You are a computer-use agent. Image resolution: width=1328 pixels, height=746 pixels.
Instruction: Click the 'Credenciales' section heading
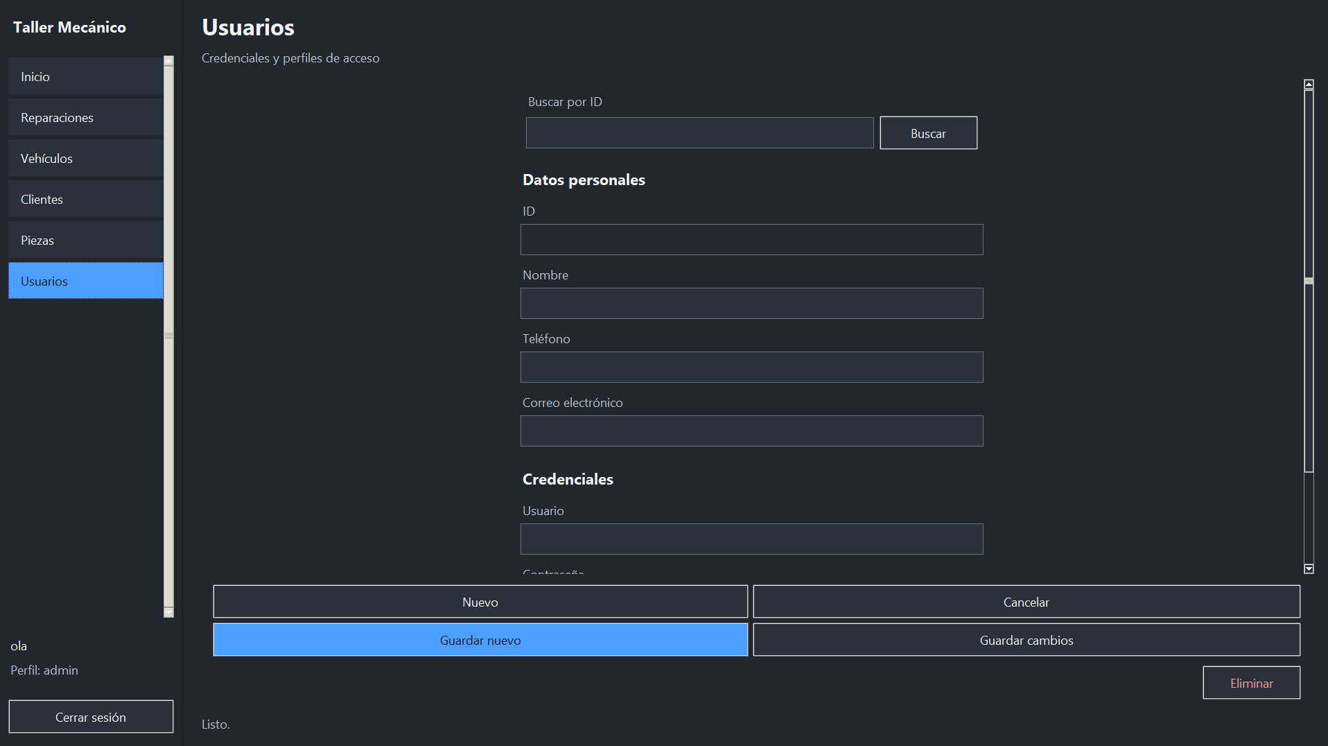[568, 479]
